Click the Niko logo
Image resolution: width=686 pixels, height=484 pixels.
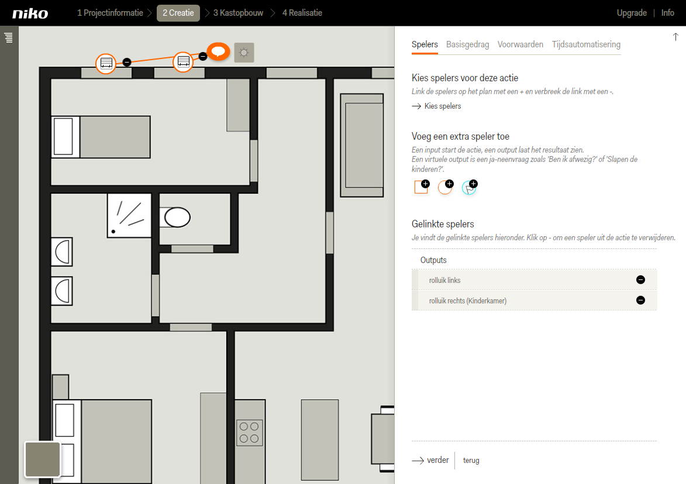(30, 13)
